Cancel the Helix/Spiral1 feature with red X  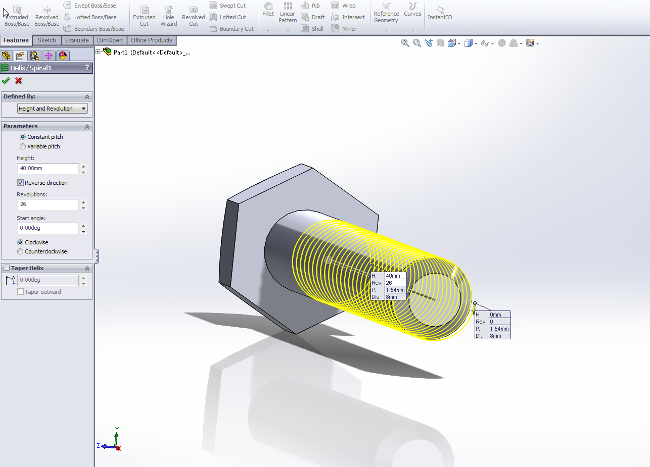click(x=18, y=80)
